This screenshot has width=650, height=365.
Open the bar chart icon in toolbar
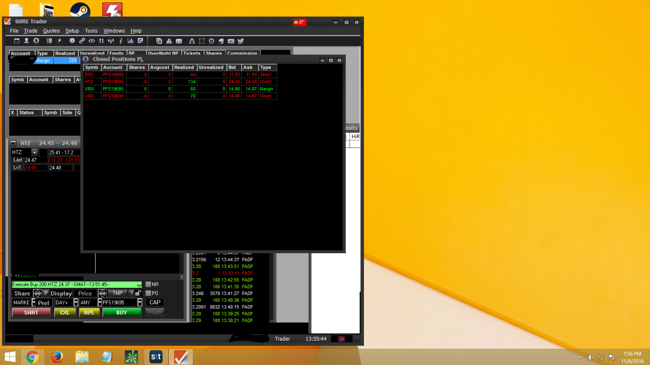pyautogui.click(x=130, y=41)
